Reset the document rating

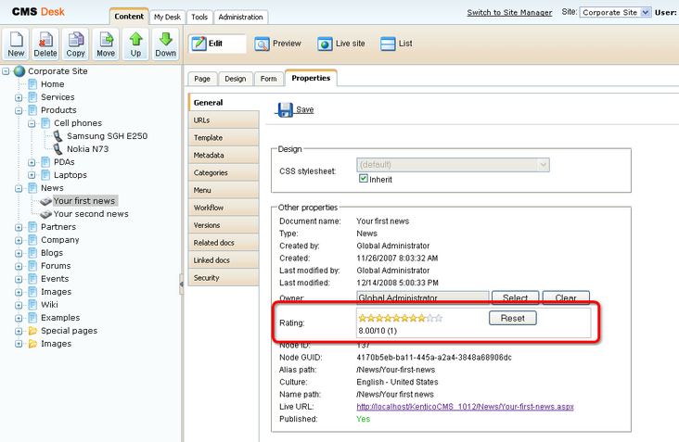pos(513,319)
